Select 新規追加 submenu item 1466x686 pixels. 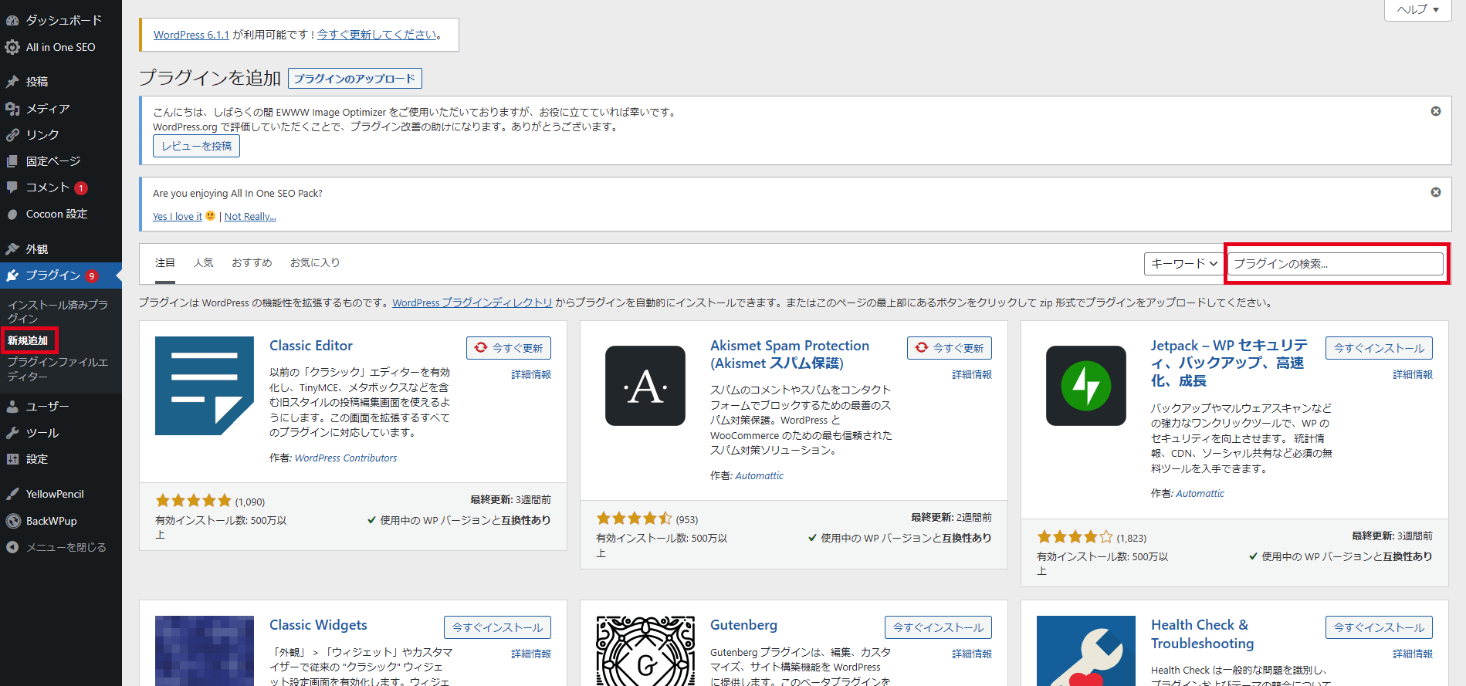tap(28, 340)
